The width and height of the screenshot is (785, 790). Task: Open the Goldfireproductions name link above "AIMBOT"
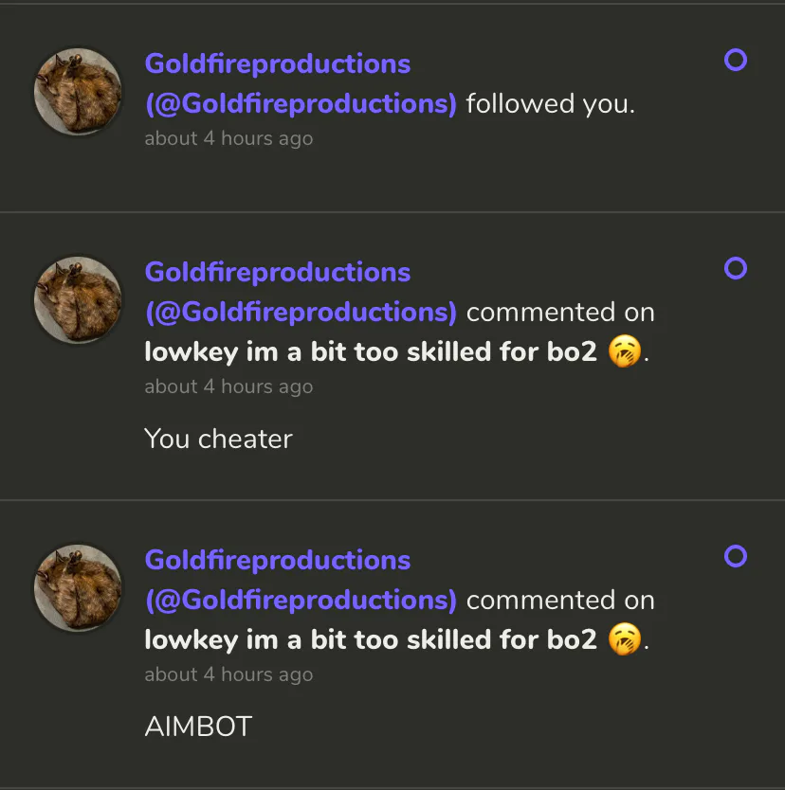tap(278, 561)
